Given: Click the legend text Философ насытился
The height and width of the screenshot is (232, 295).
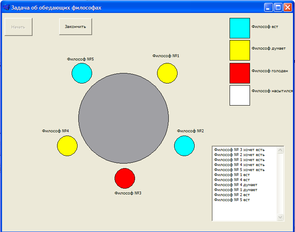Looking at the screenshot, I should coord(272,91).
